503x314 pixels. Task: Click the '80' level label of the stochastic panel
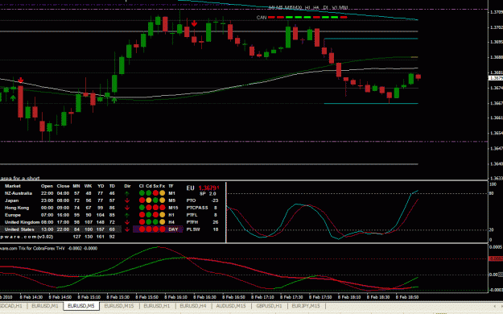pyautogui.click(x=492, y=193)
